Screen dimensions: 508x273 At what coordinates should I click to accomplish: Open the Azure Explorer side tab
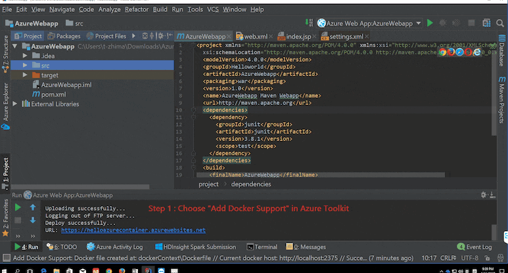5,106
